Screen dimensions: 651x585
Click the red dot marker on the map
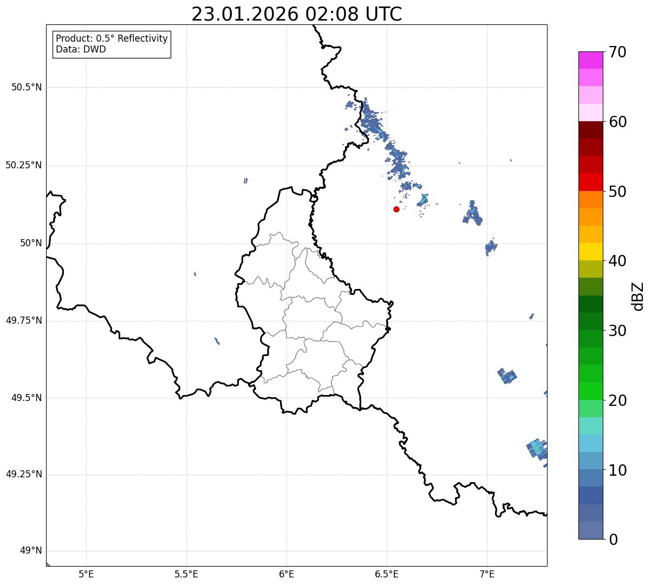(396, 209)
